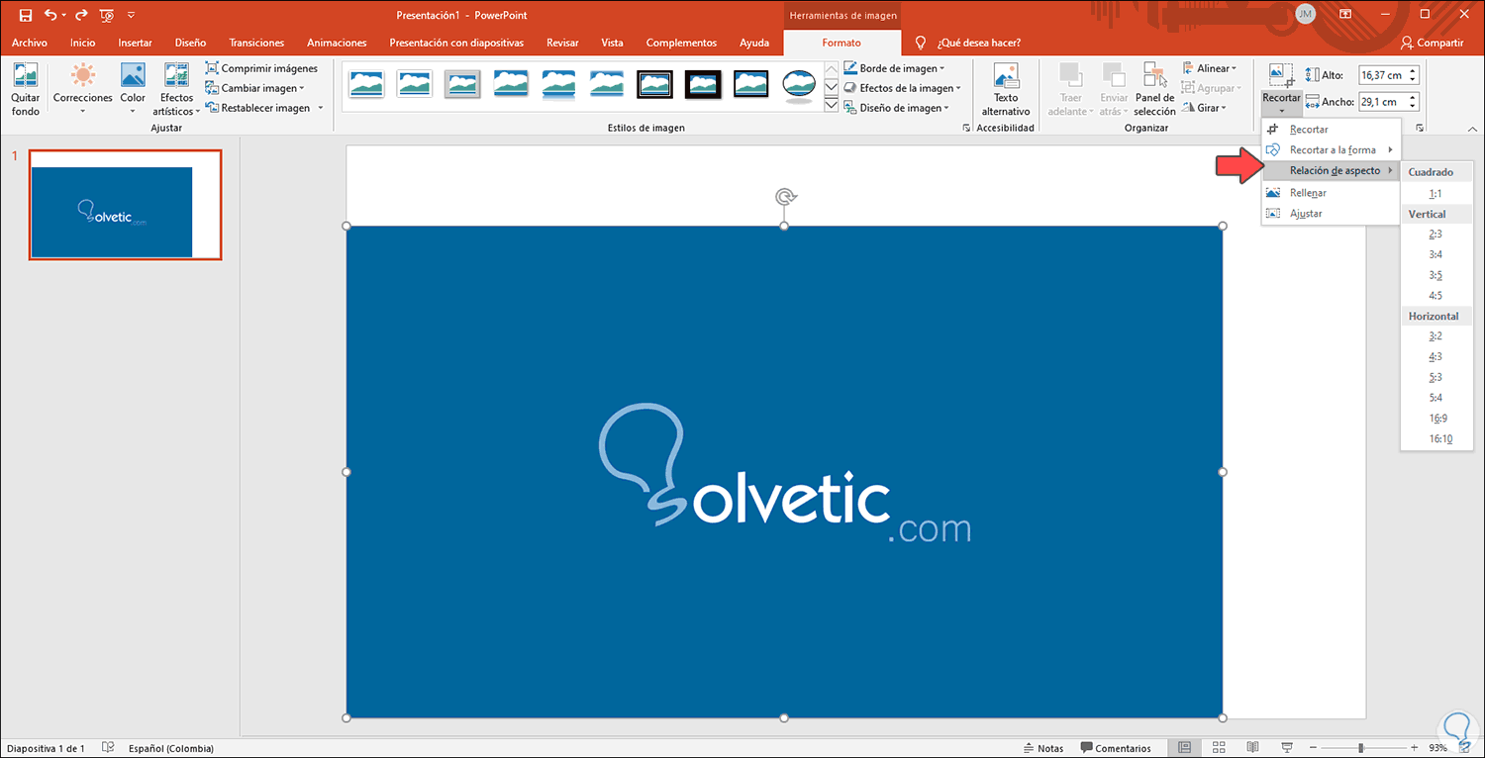Open Comentarios from the status bar
Viewport: 1485px width, 758px height.
[x=1116, y=748]
